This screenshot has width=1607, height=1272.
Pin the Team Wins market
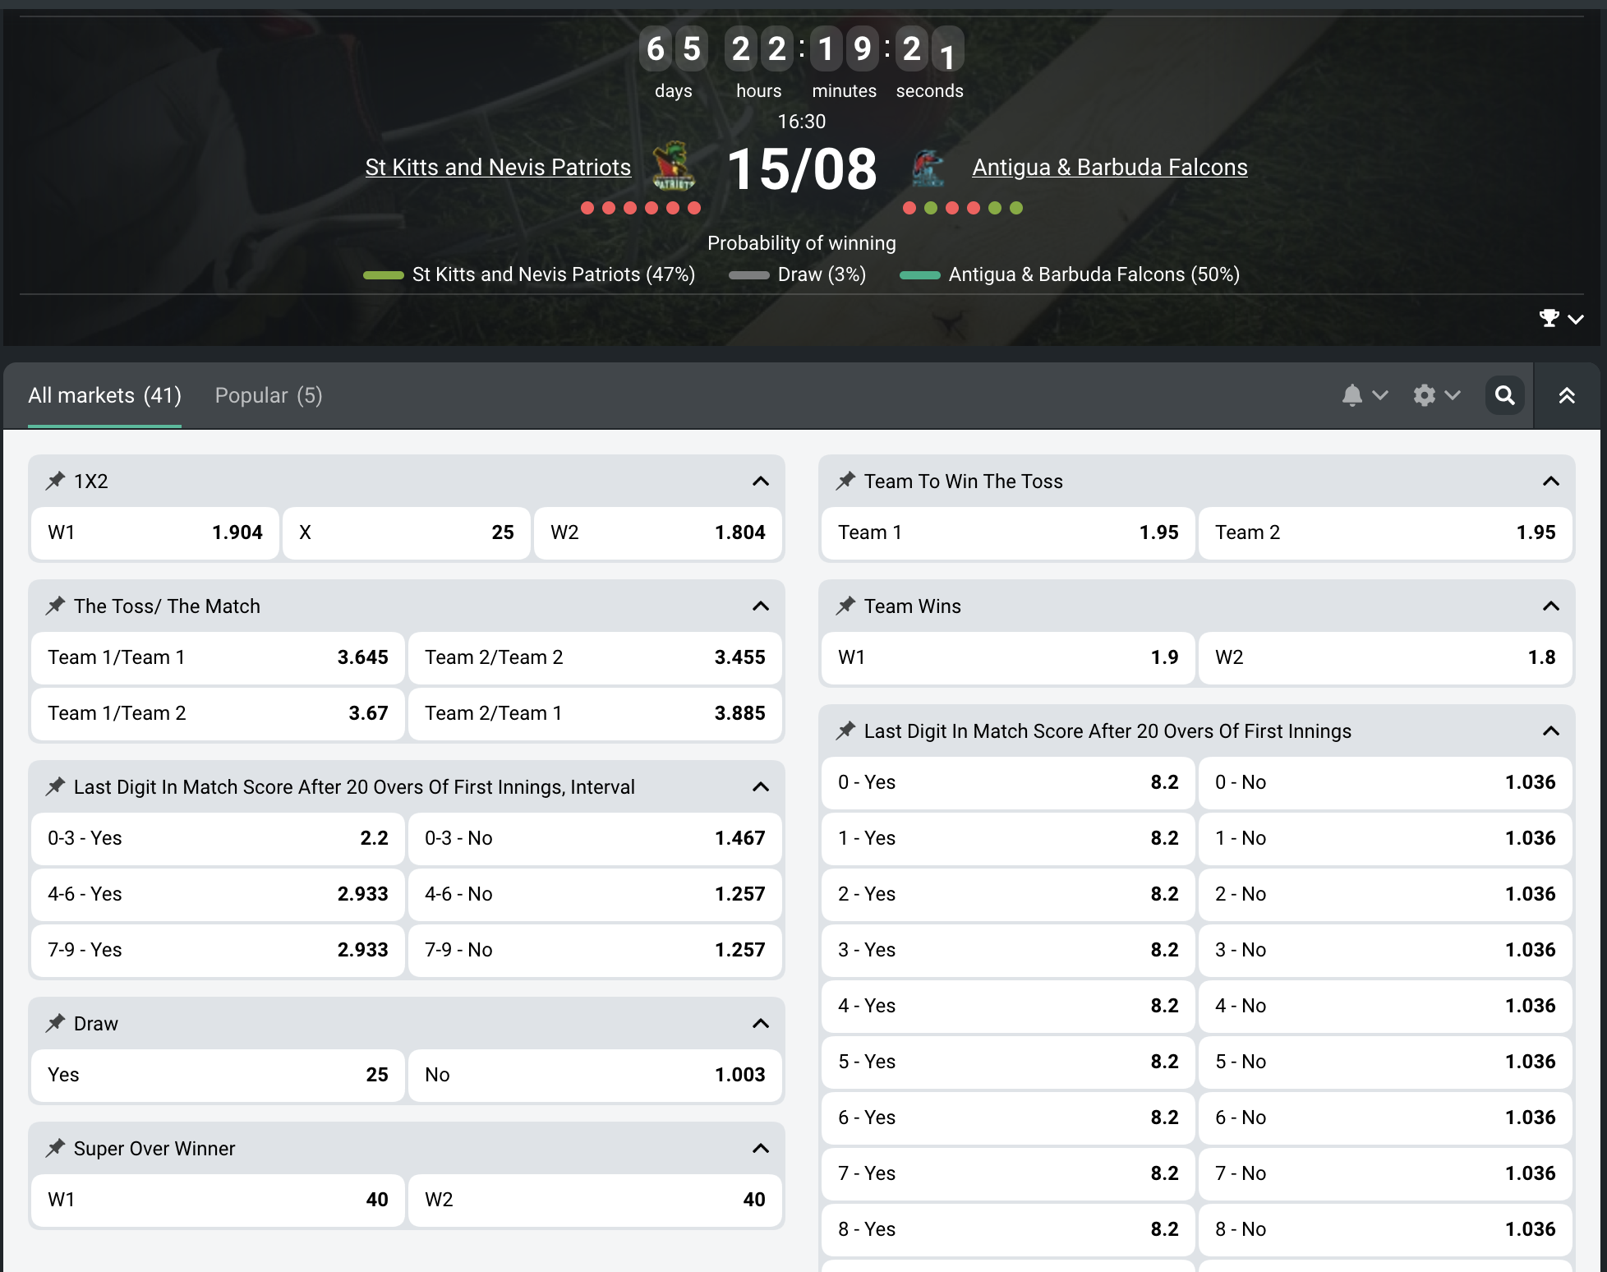(845, 606)
